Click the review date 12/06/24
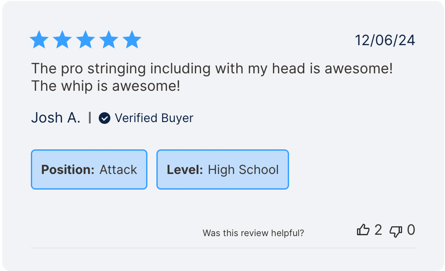The height and width of the screenshot is (271, 445). pos(385,41)
